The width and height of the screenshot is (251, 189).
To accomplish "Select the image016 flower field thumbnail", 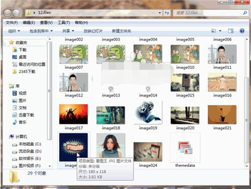I will tap(222, 82).
